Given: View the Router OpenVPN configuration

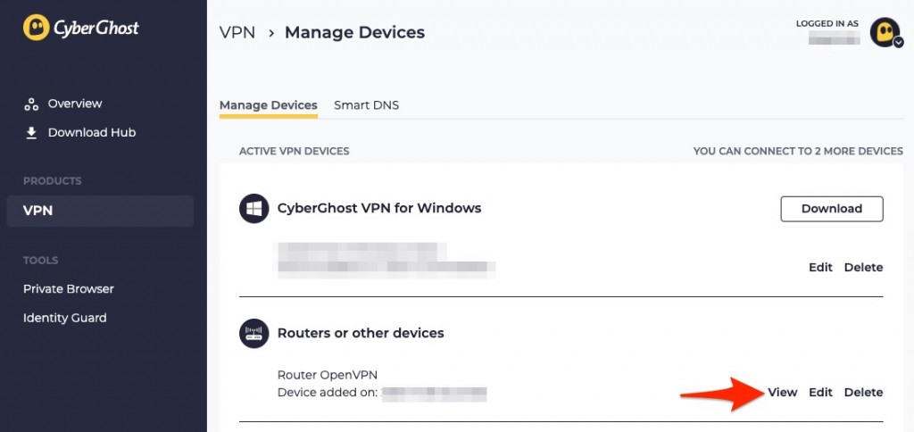Looking at the screenshot, I should (x=782, y=393).
